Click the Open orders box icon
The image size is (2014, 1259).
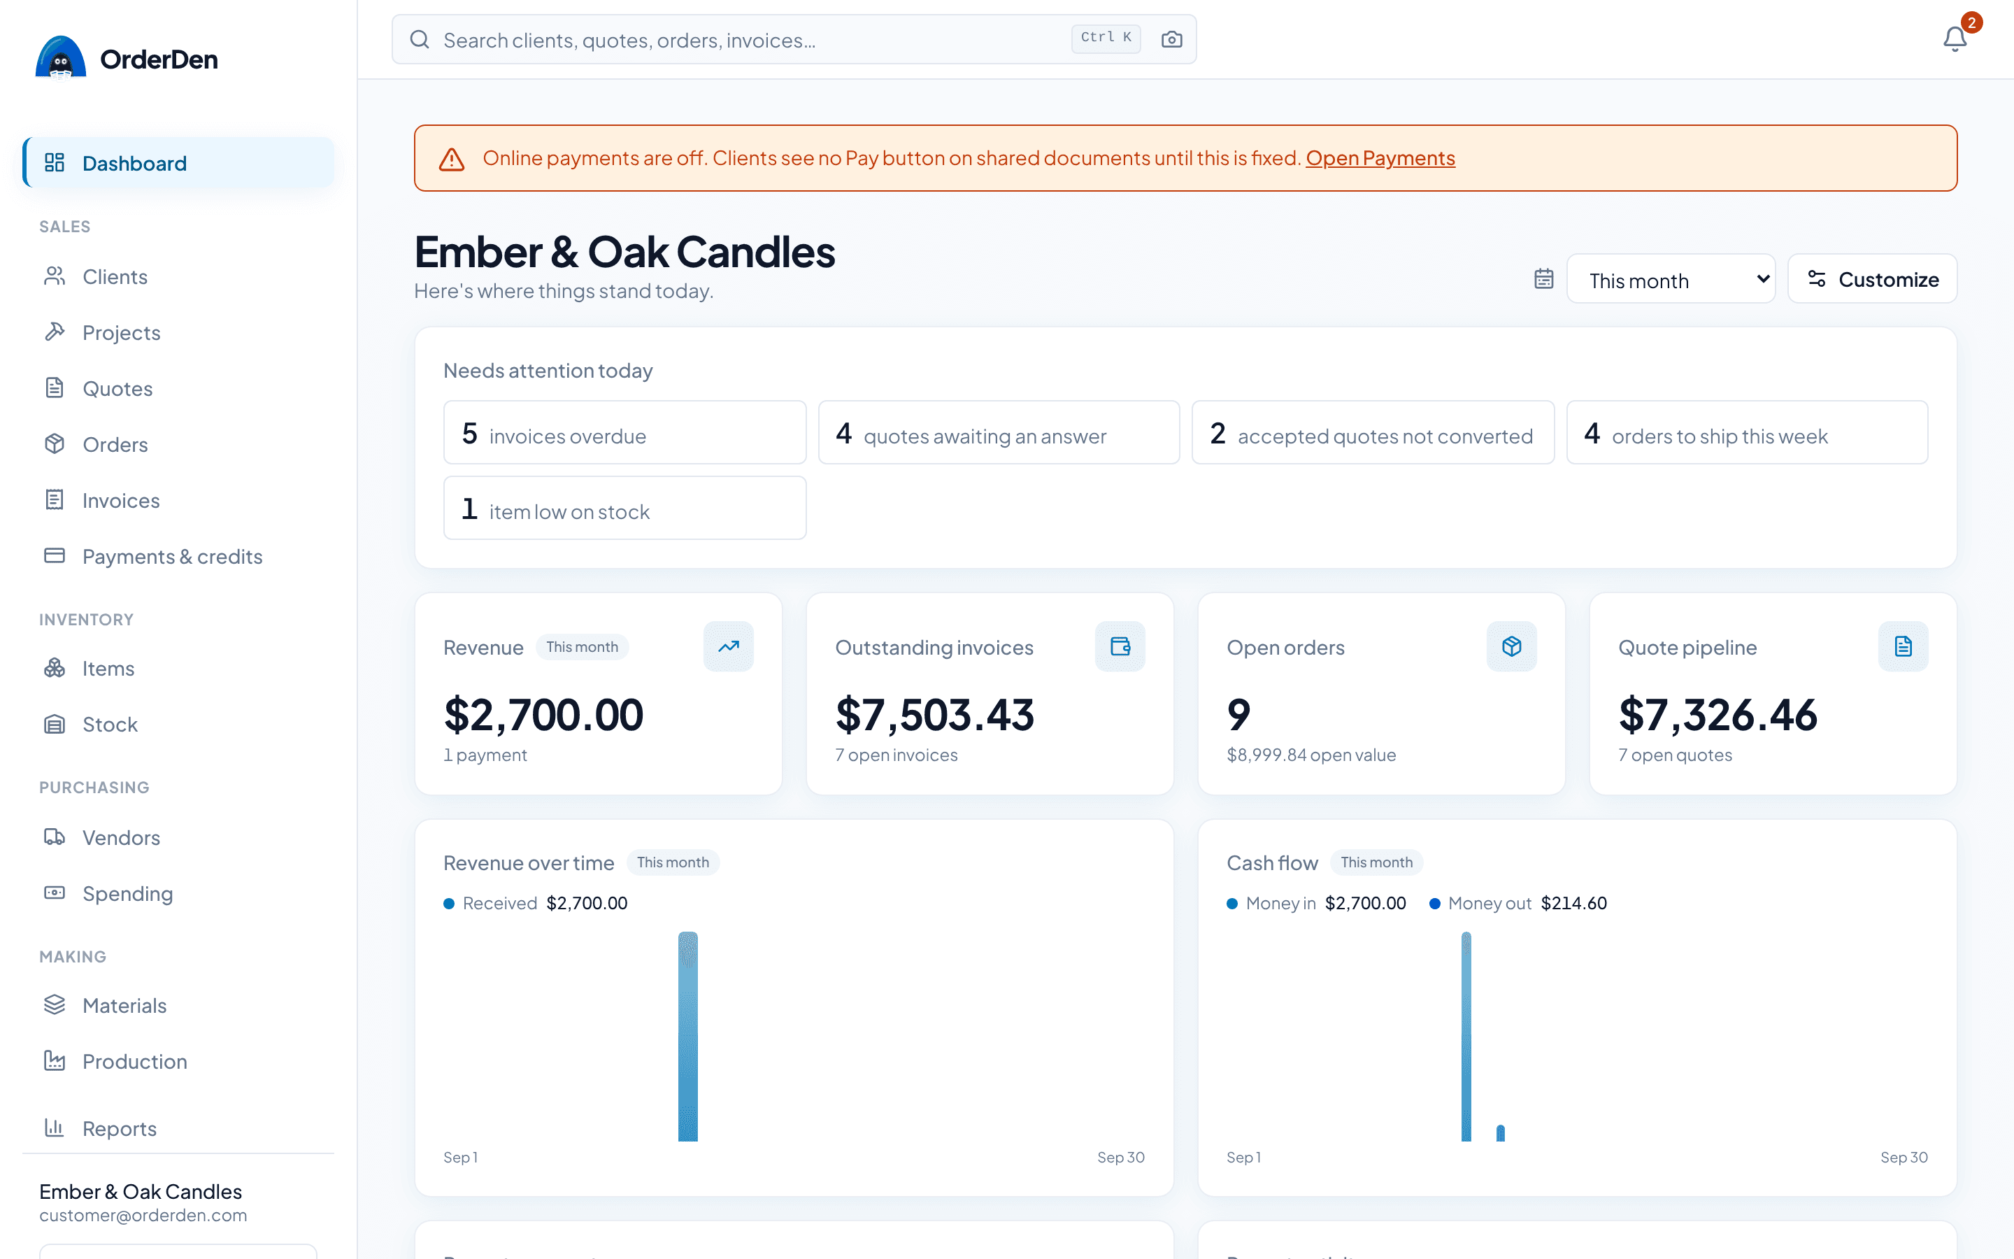click(x=1511, y=646)
